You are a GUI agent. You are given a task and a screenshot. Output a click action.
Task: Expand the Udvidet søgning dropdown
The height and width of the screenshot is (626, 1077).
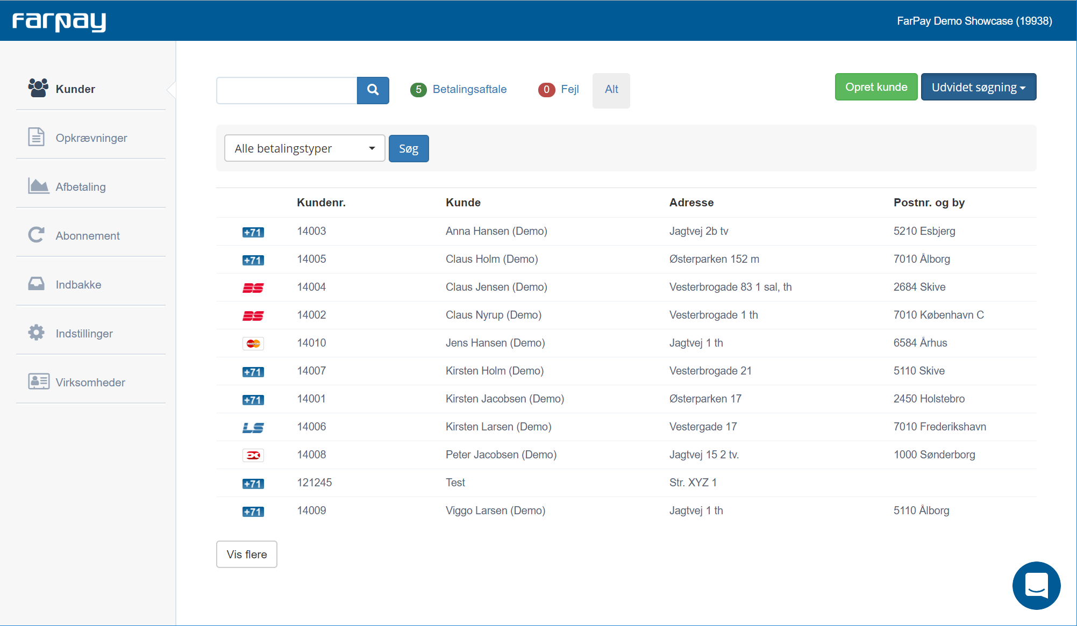[978, 87]
